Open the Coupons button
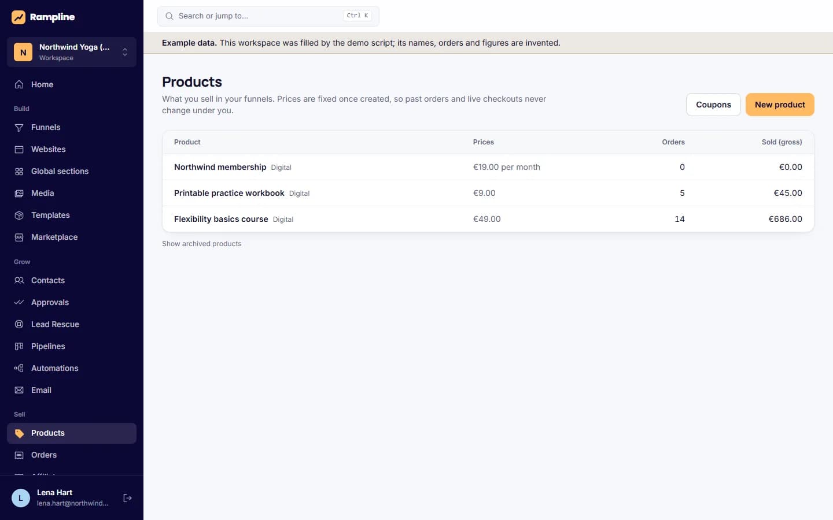 tap(713, 105)
